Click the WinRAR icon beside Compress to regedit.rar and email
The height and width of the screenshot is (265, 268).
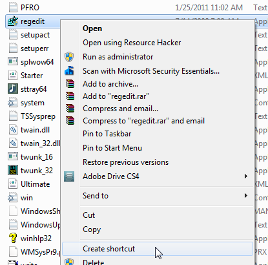(70, 121)
